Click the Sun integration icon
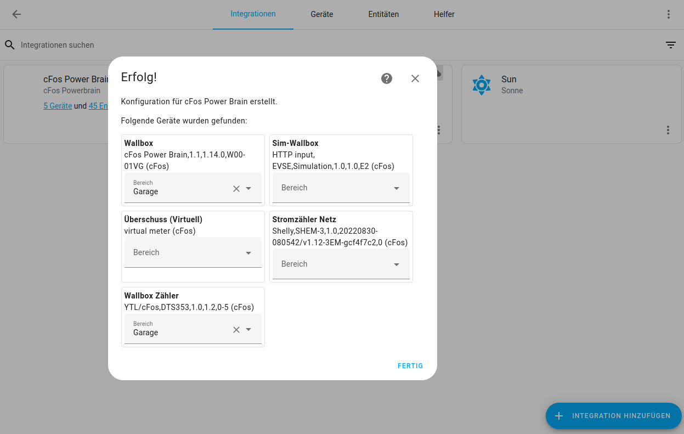 pos(482,85)
